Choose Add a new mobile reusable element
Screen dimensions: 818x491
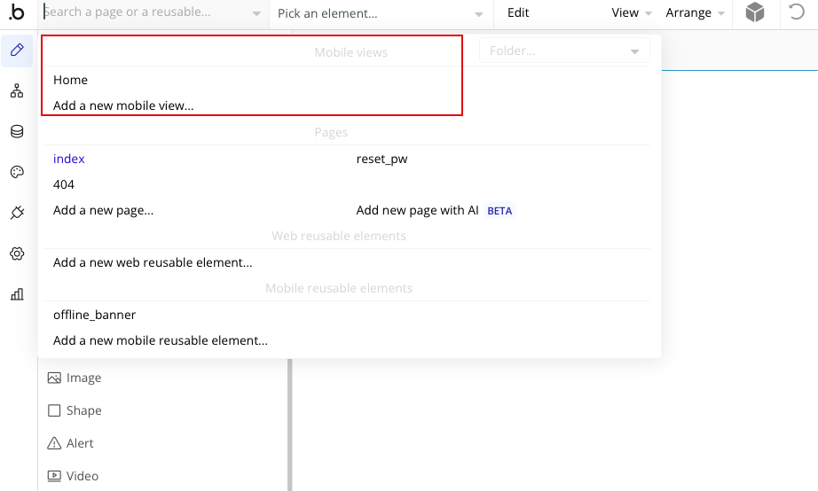(161, 340)
